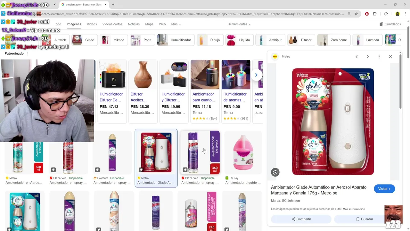This screenshot has height=231, width=410.
Task: Select the Humidificador filter chip
Action: [x=176, y=40]
